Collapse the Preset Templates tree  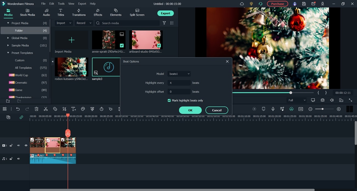8,53
